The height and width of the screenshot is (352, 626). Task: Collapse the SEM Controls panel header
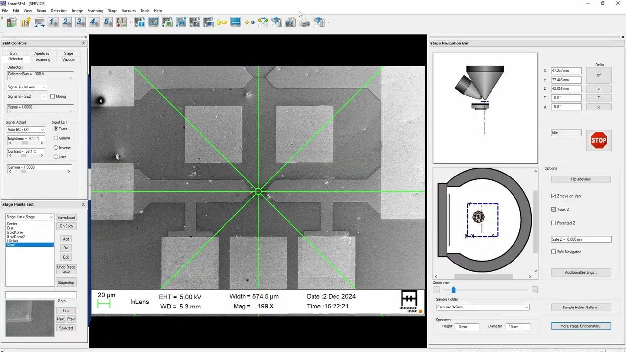point(83,43)
